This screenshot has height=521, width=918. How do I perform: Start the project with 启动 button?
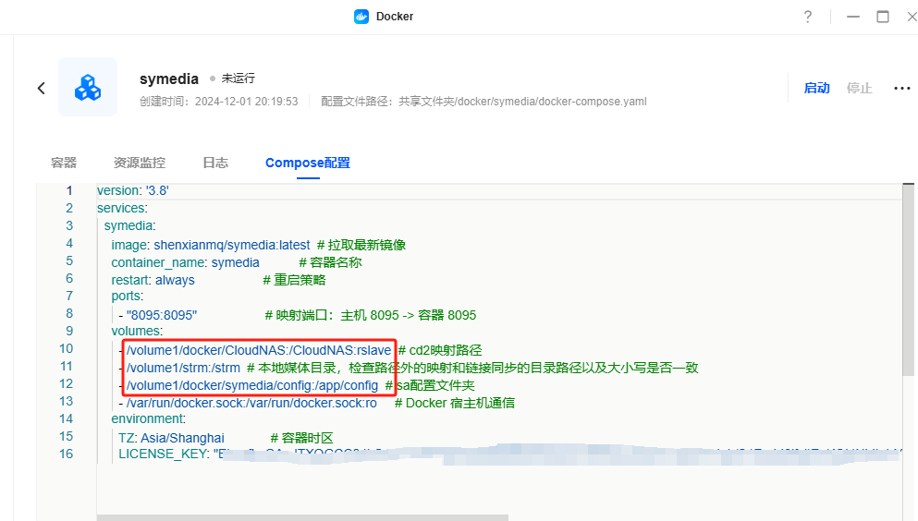point(816,88)
